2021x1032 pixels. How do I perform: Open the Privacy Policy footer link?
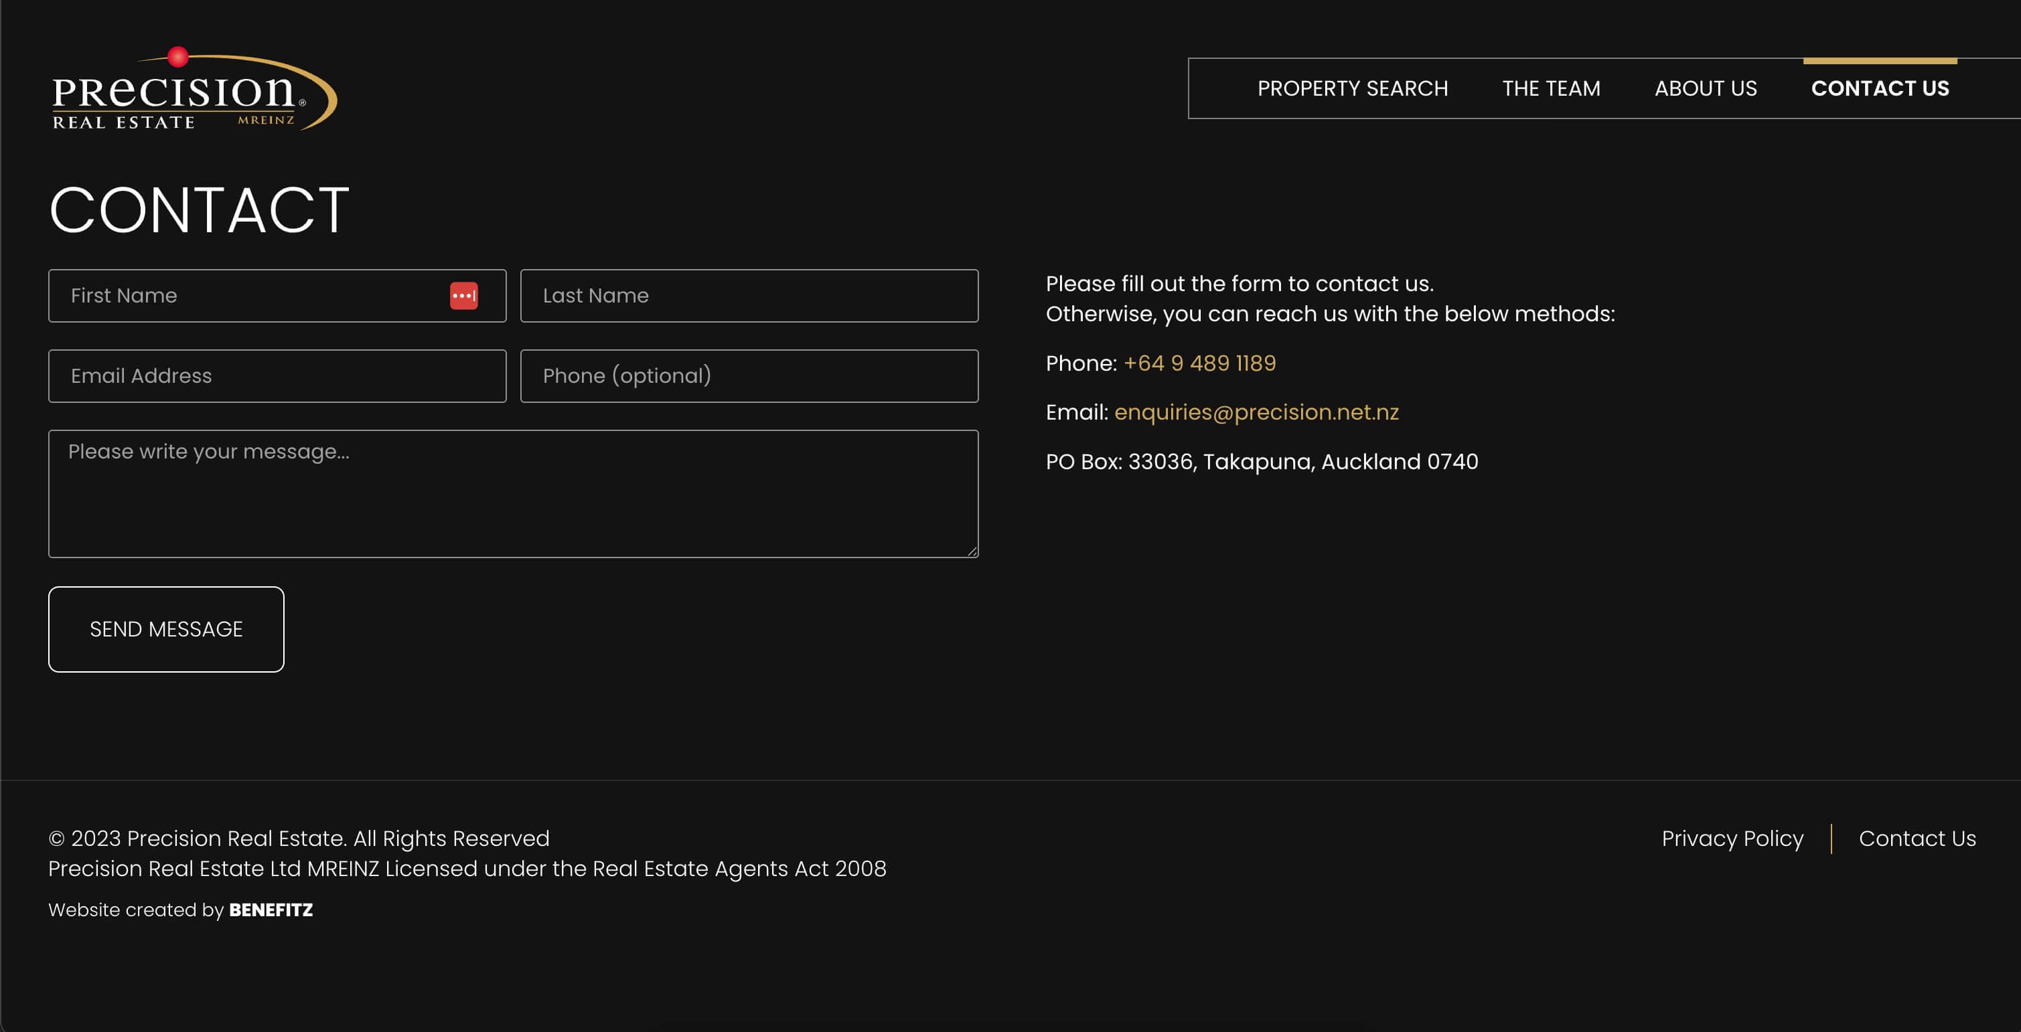(1732, 839)
